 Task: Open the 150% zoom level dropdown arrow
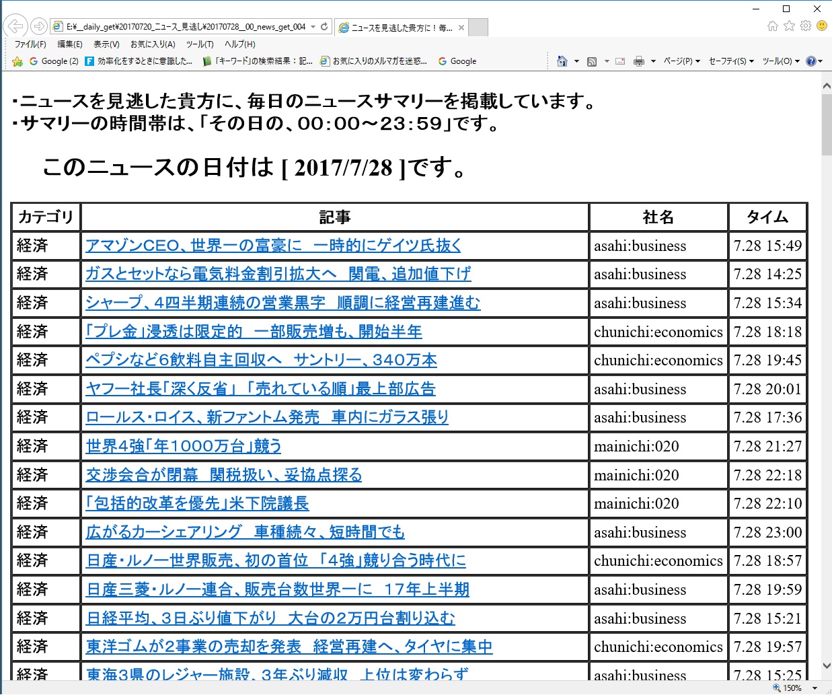(815, 688)
